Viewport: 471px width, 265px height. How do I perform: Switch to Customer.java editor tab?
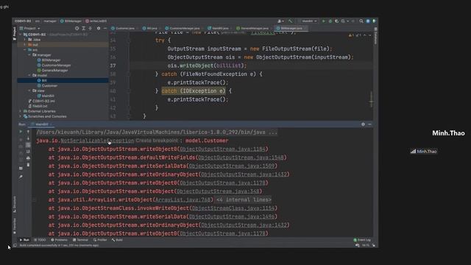click(124, 28)
